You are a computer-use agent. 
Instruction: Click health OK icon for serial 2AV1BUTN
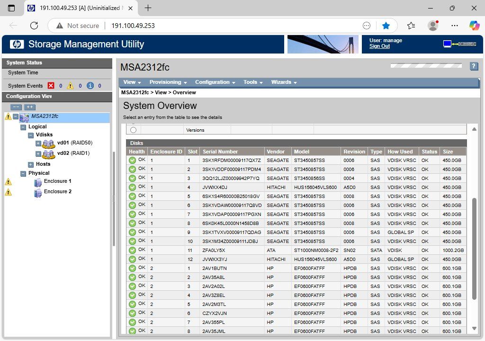click(x=133, y=268)
